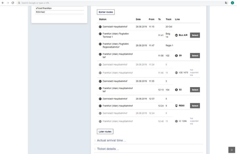237x154 pixels.
Task: Open the eTicket RheinMain sidebar link
Action: (x=44, y=8)
